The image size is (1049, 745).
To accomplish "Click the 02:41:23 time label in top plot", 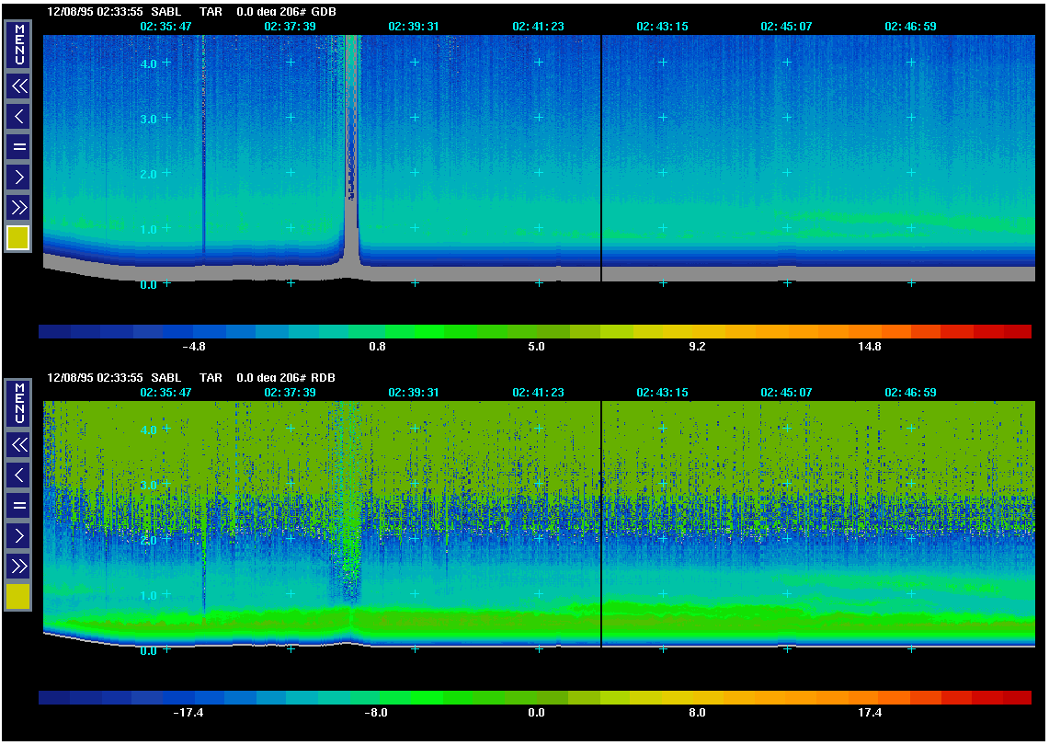I will [538, 27].
